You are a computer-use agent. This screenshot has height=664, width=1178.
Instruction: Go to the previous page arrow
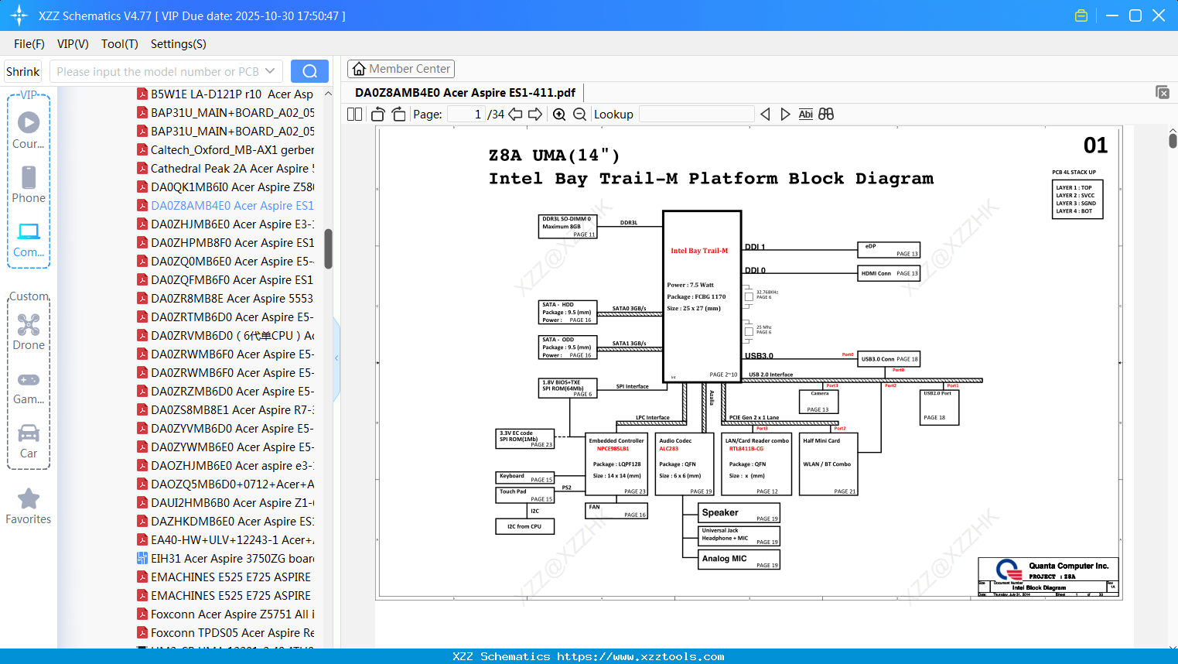(x=515, y=115)
